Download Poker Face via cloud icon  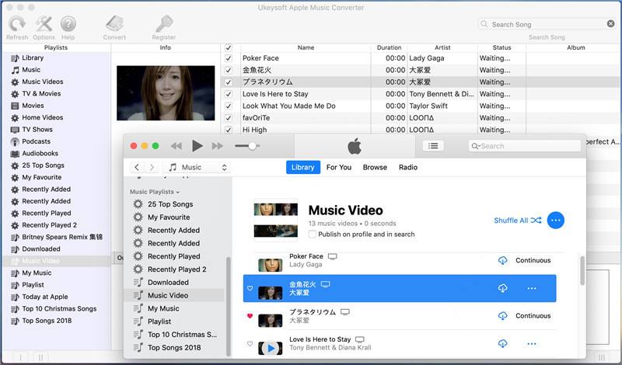(x=502, y=260)
